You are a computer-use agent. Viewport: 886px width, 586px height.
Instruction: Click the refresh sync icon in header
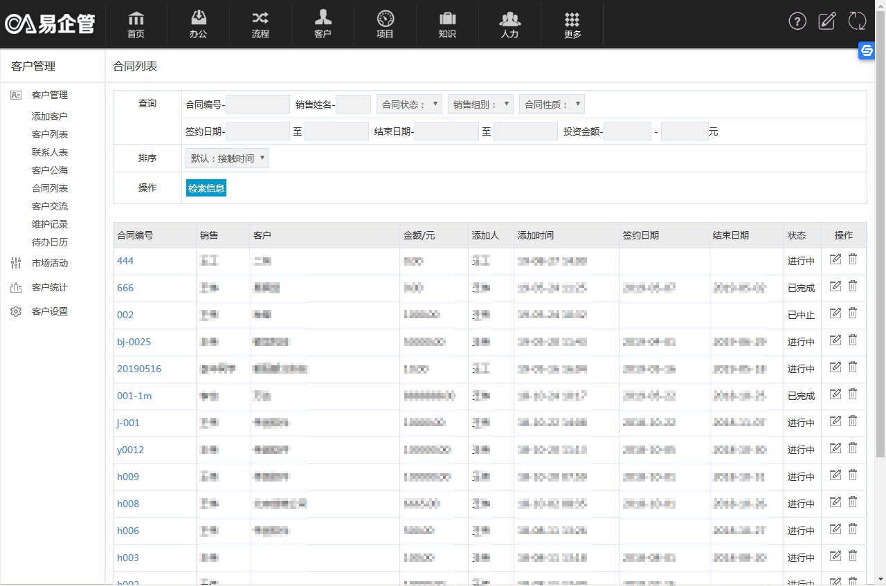point(857,21)
